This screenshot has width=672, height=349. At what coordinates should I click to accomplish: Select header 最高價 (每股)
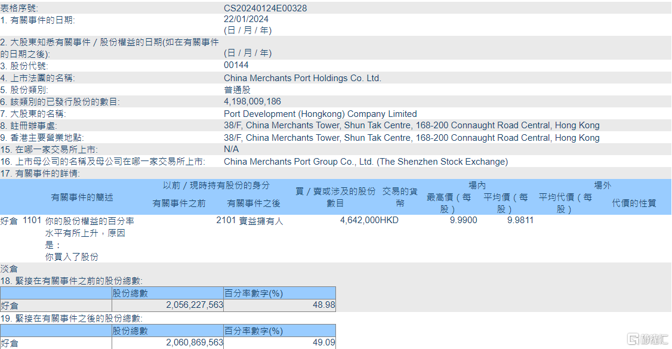(449, 203)
